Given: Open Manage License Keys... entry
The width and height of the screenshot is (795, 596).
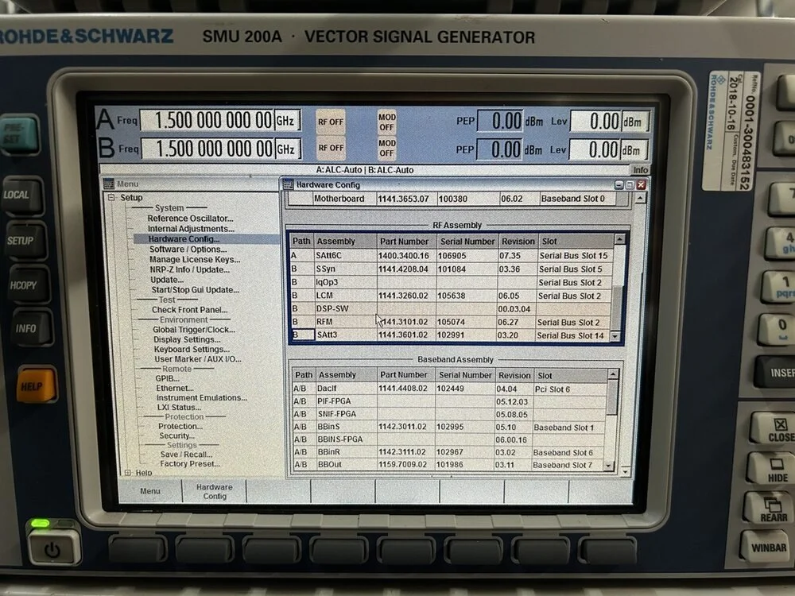Looking at the screenshot, I should coord(195,260).
